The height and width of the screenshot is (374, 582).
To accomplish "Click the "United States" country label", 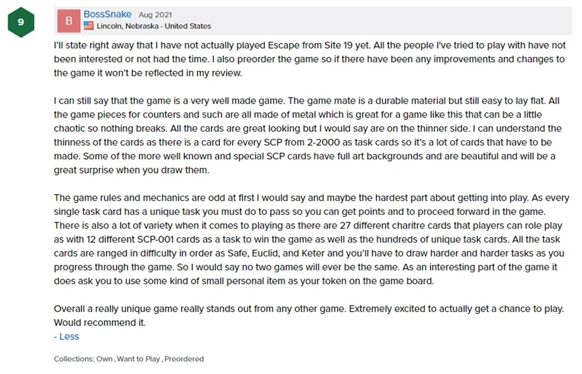I will pos(187,26).
